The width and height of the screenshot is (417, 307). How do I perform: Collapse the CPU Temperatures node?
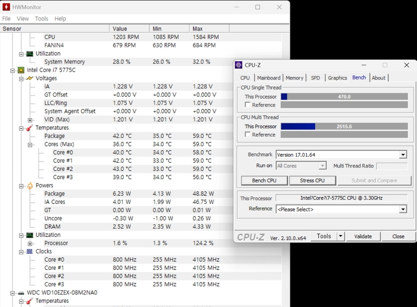[x=21, y=129]
